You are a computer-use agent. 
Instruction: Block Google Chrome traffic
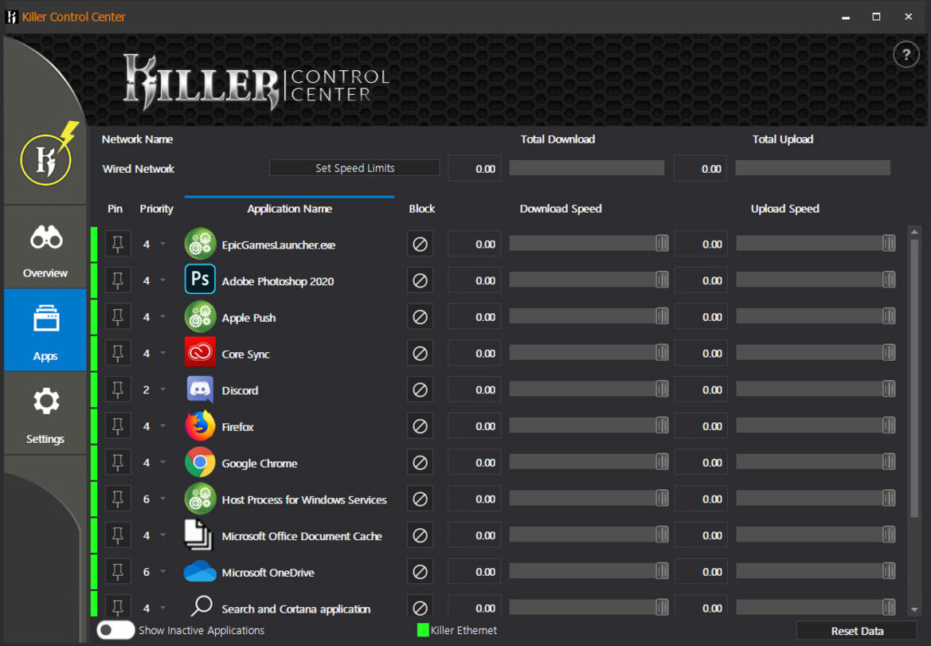[420, 463]
